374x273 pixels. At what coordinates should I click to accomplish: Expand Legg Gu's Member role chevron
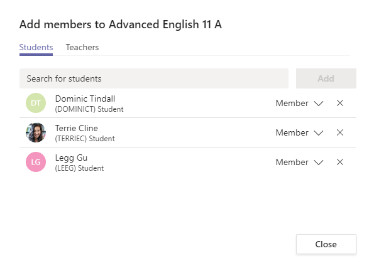[319, 163]
